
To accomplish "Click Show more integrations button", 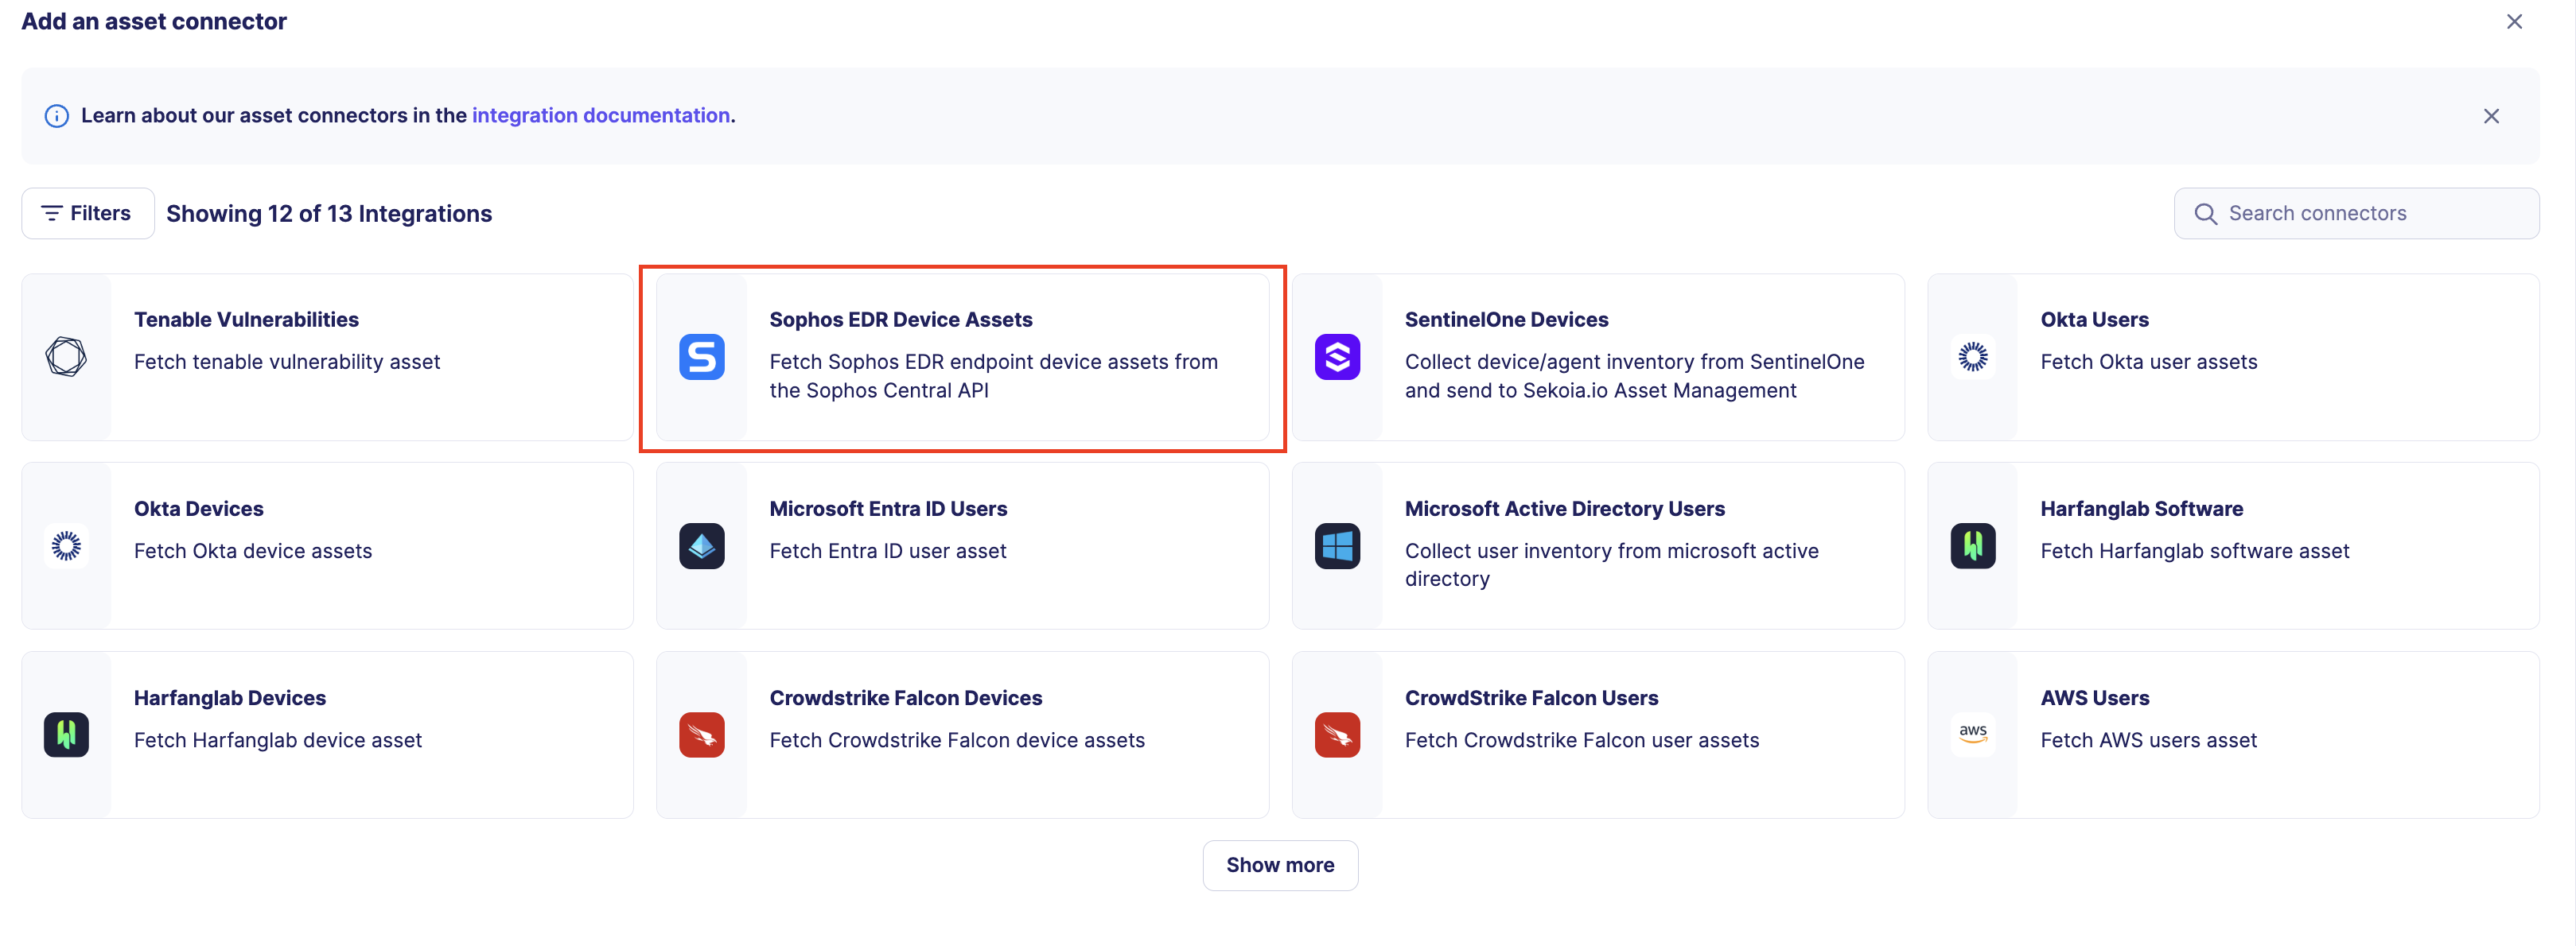I will [x=1279, y=865].
